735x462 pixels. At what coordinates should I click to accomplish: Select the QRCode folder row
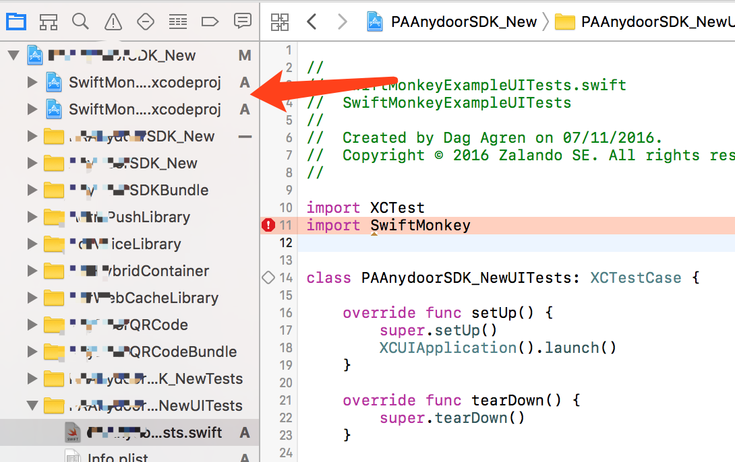[129, 325]
